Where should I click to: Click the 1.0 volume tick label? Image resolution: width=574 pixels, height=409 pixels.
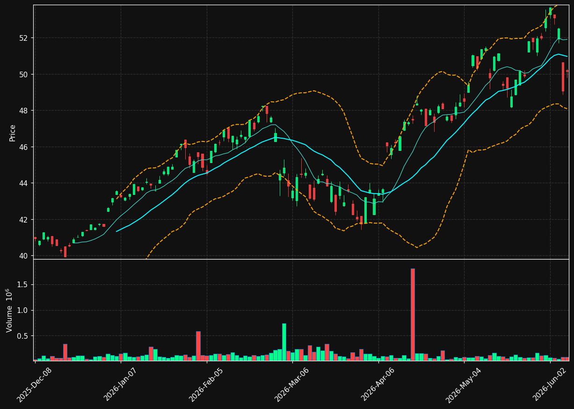click(x=23, y=311)
